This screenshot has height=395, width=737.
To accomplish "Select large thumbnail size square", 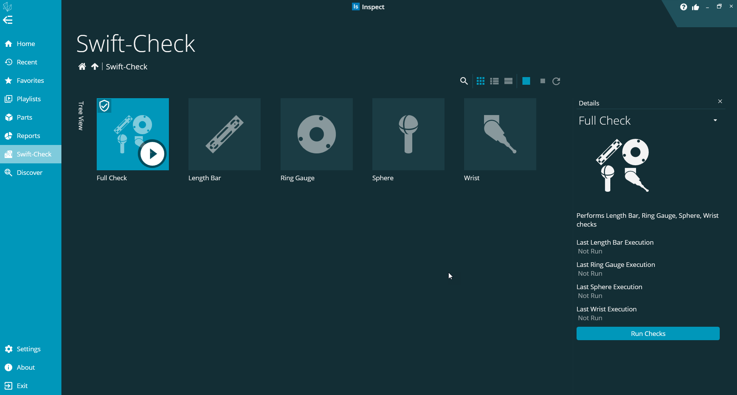I will click(x=526, y=81).
